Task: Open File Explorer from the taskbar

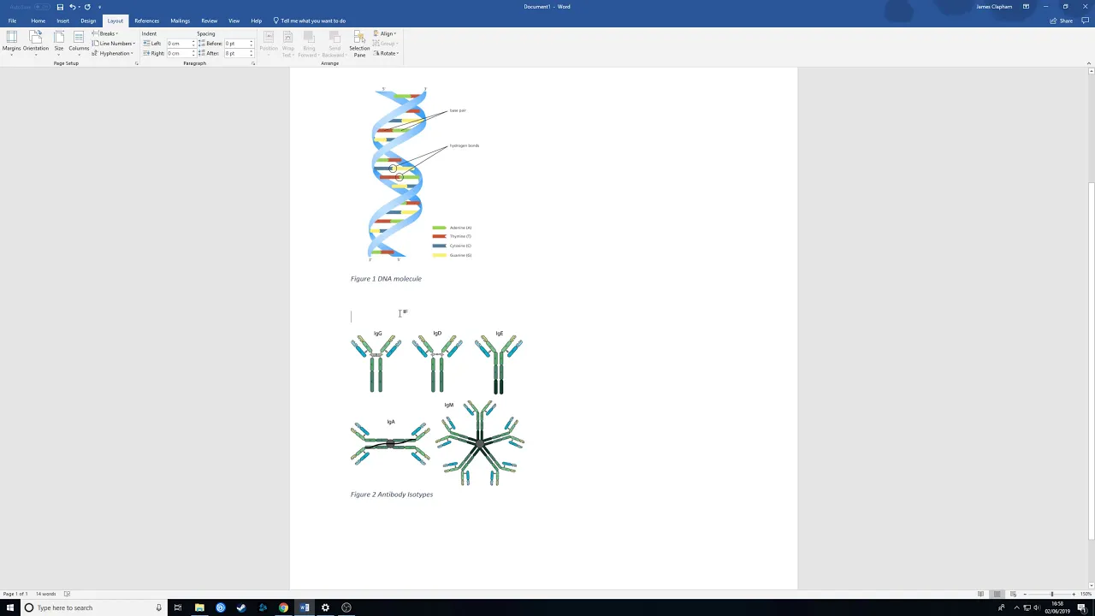Action: point(199,607)
